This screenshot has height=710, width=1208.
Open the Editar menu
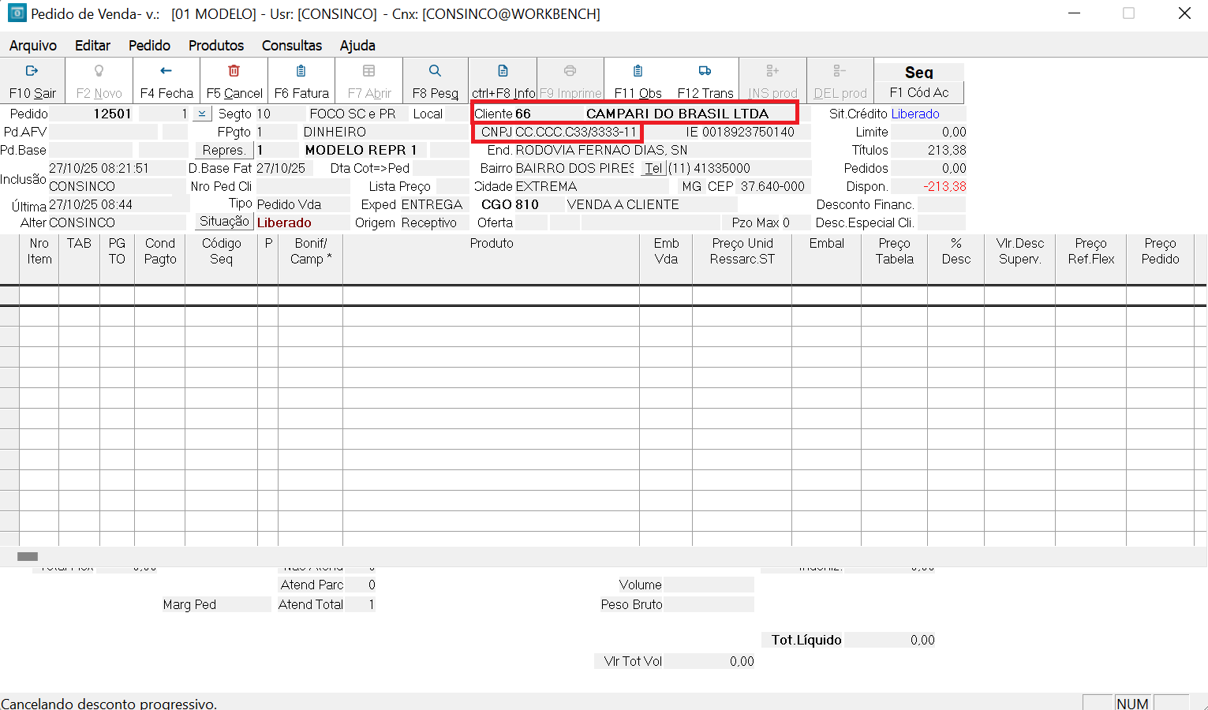click(x=92, y=46)
